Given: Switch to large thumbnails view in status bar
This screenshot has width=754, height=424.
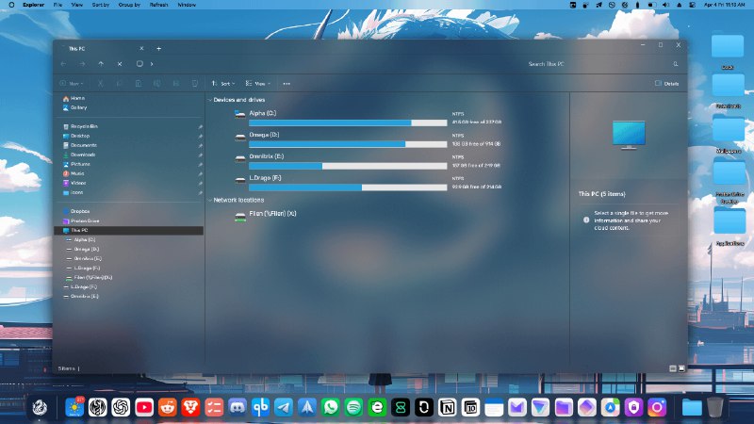Looking at the screenshot, I should coord(681,368).
